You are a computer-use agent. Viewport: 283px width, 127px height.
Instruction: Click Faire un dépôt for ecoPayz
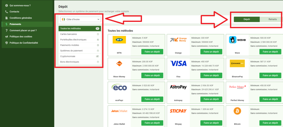point(152,99)
